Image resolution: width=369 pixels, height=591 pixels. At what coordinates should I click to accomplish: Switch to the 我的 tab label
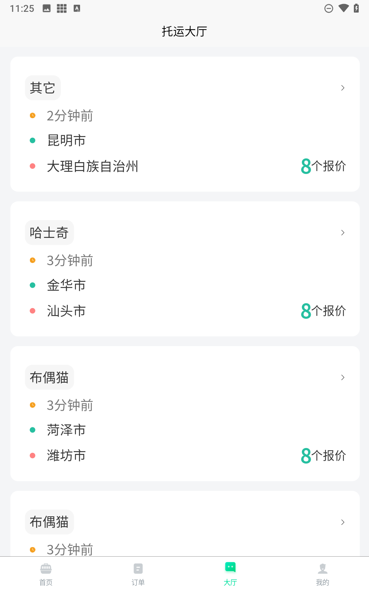[323, 583]
